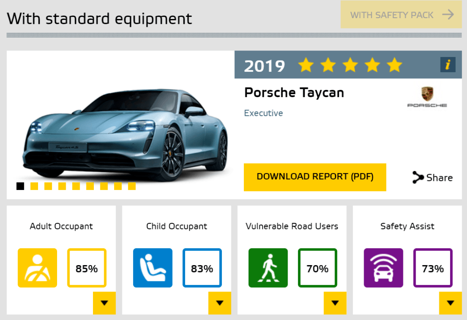Click the "Porsche Taycan" model title
The width and height of the screenshot is (467, 320).
(294, 93)
